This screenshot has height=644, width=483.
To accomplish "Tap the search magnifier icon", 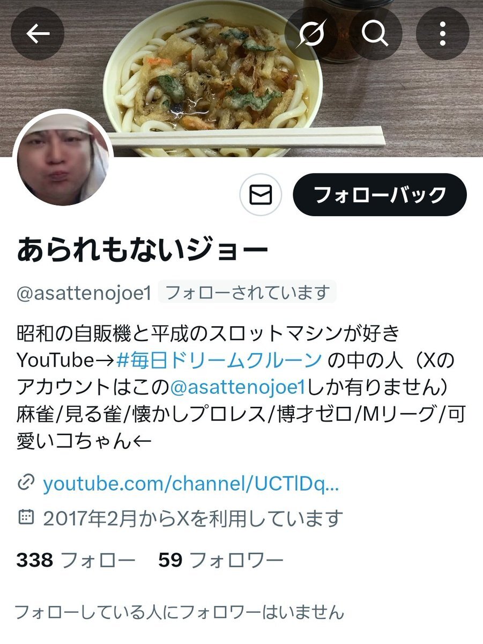I will [375, 34].
